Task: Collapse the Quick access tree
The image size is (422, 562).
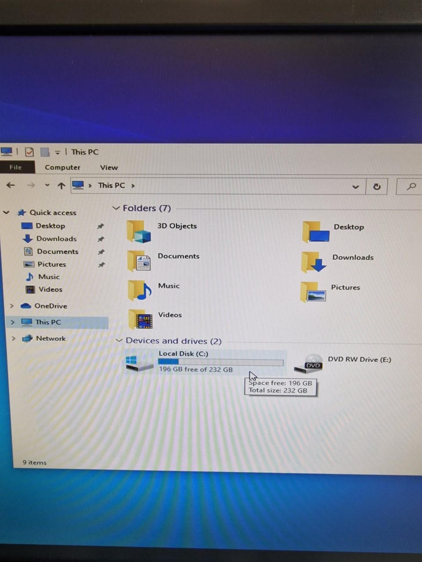Action: pos(6,213)
